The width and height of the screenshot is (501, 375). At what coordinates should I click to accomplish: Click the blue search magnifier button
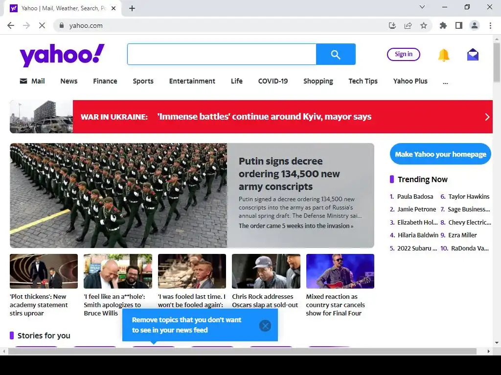[336, 54]
